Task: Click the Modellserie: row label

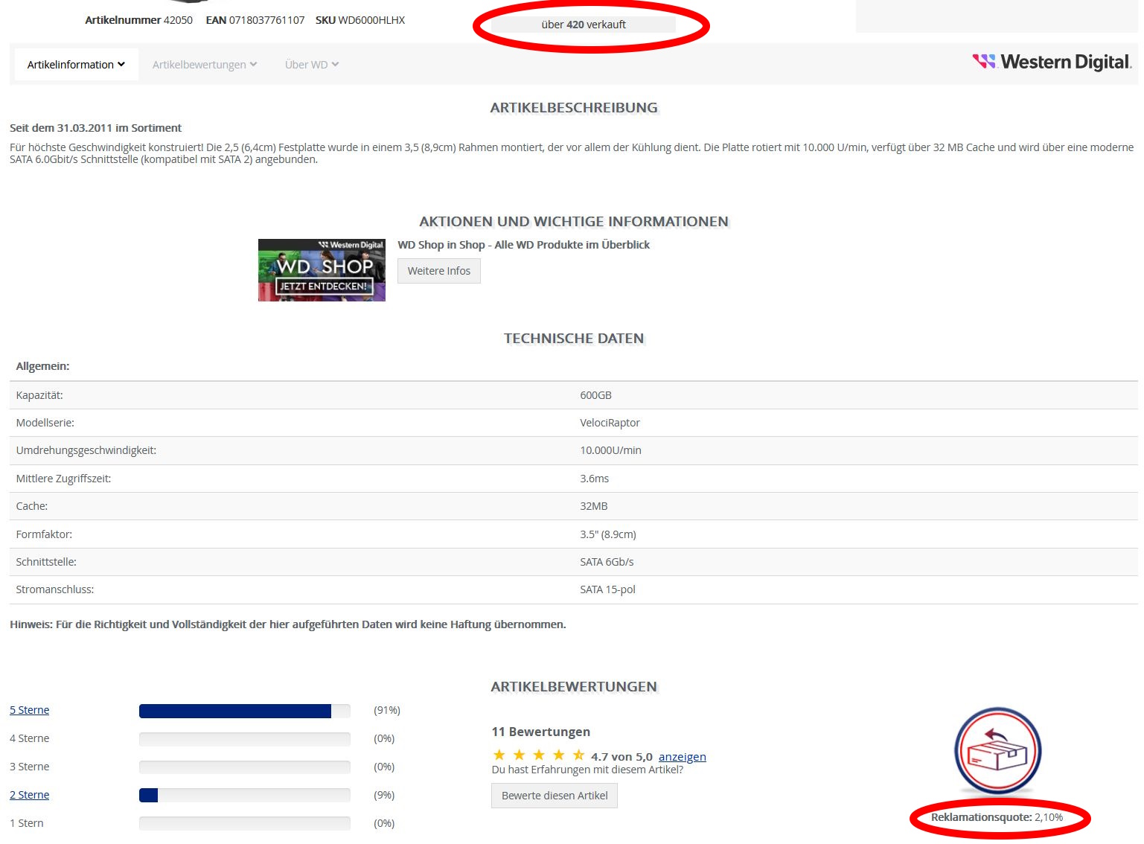Action: (45, 423)
